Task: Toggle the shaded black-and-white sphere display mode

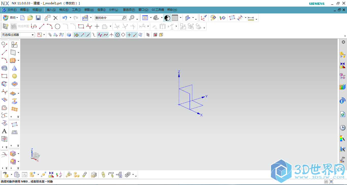Action: pos(167,18)
